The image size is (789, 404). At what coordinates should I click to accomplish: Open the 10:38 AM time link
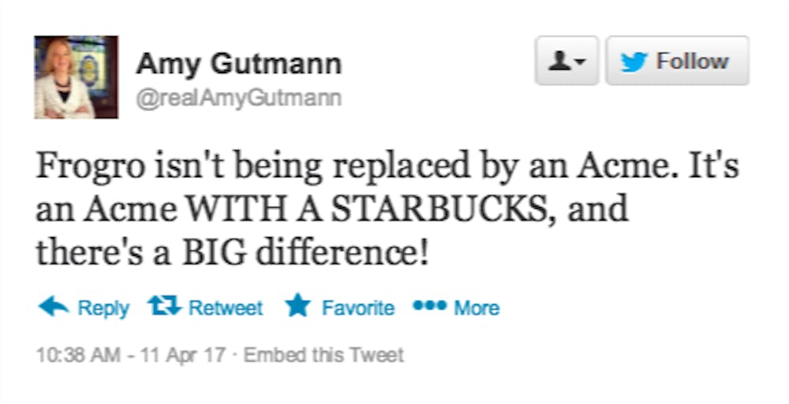pyautogui.click(x=70, y=354)
